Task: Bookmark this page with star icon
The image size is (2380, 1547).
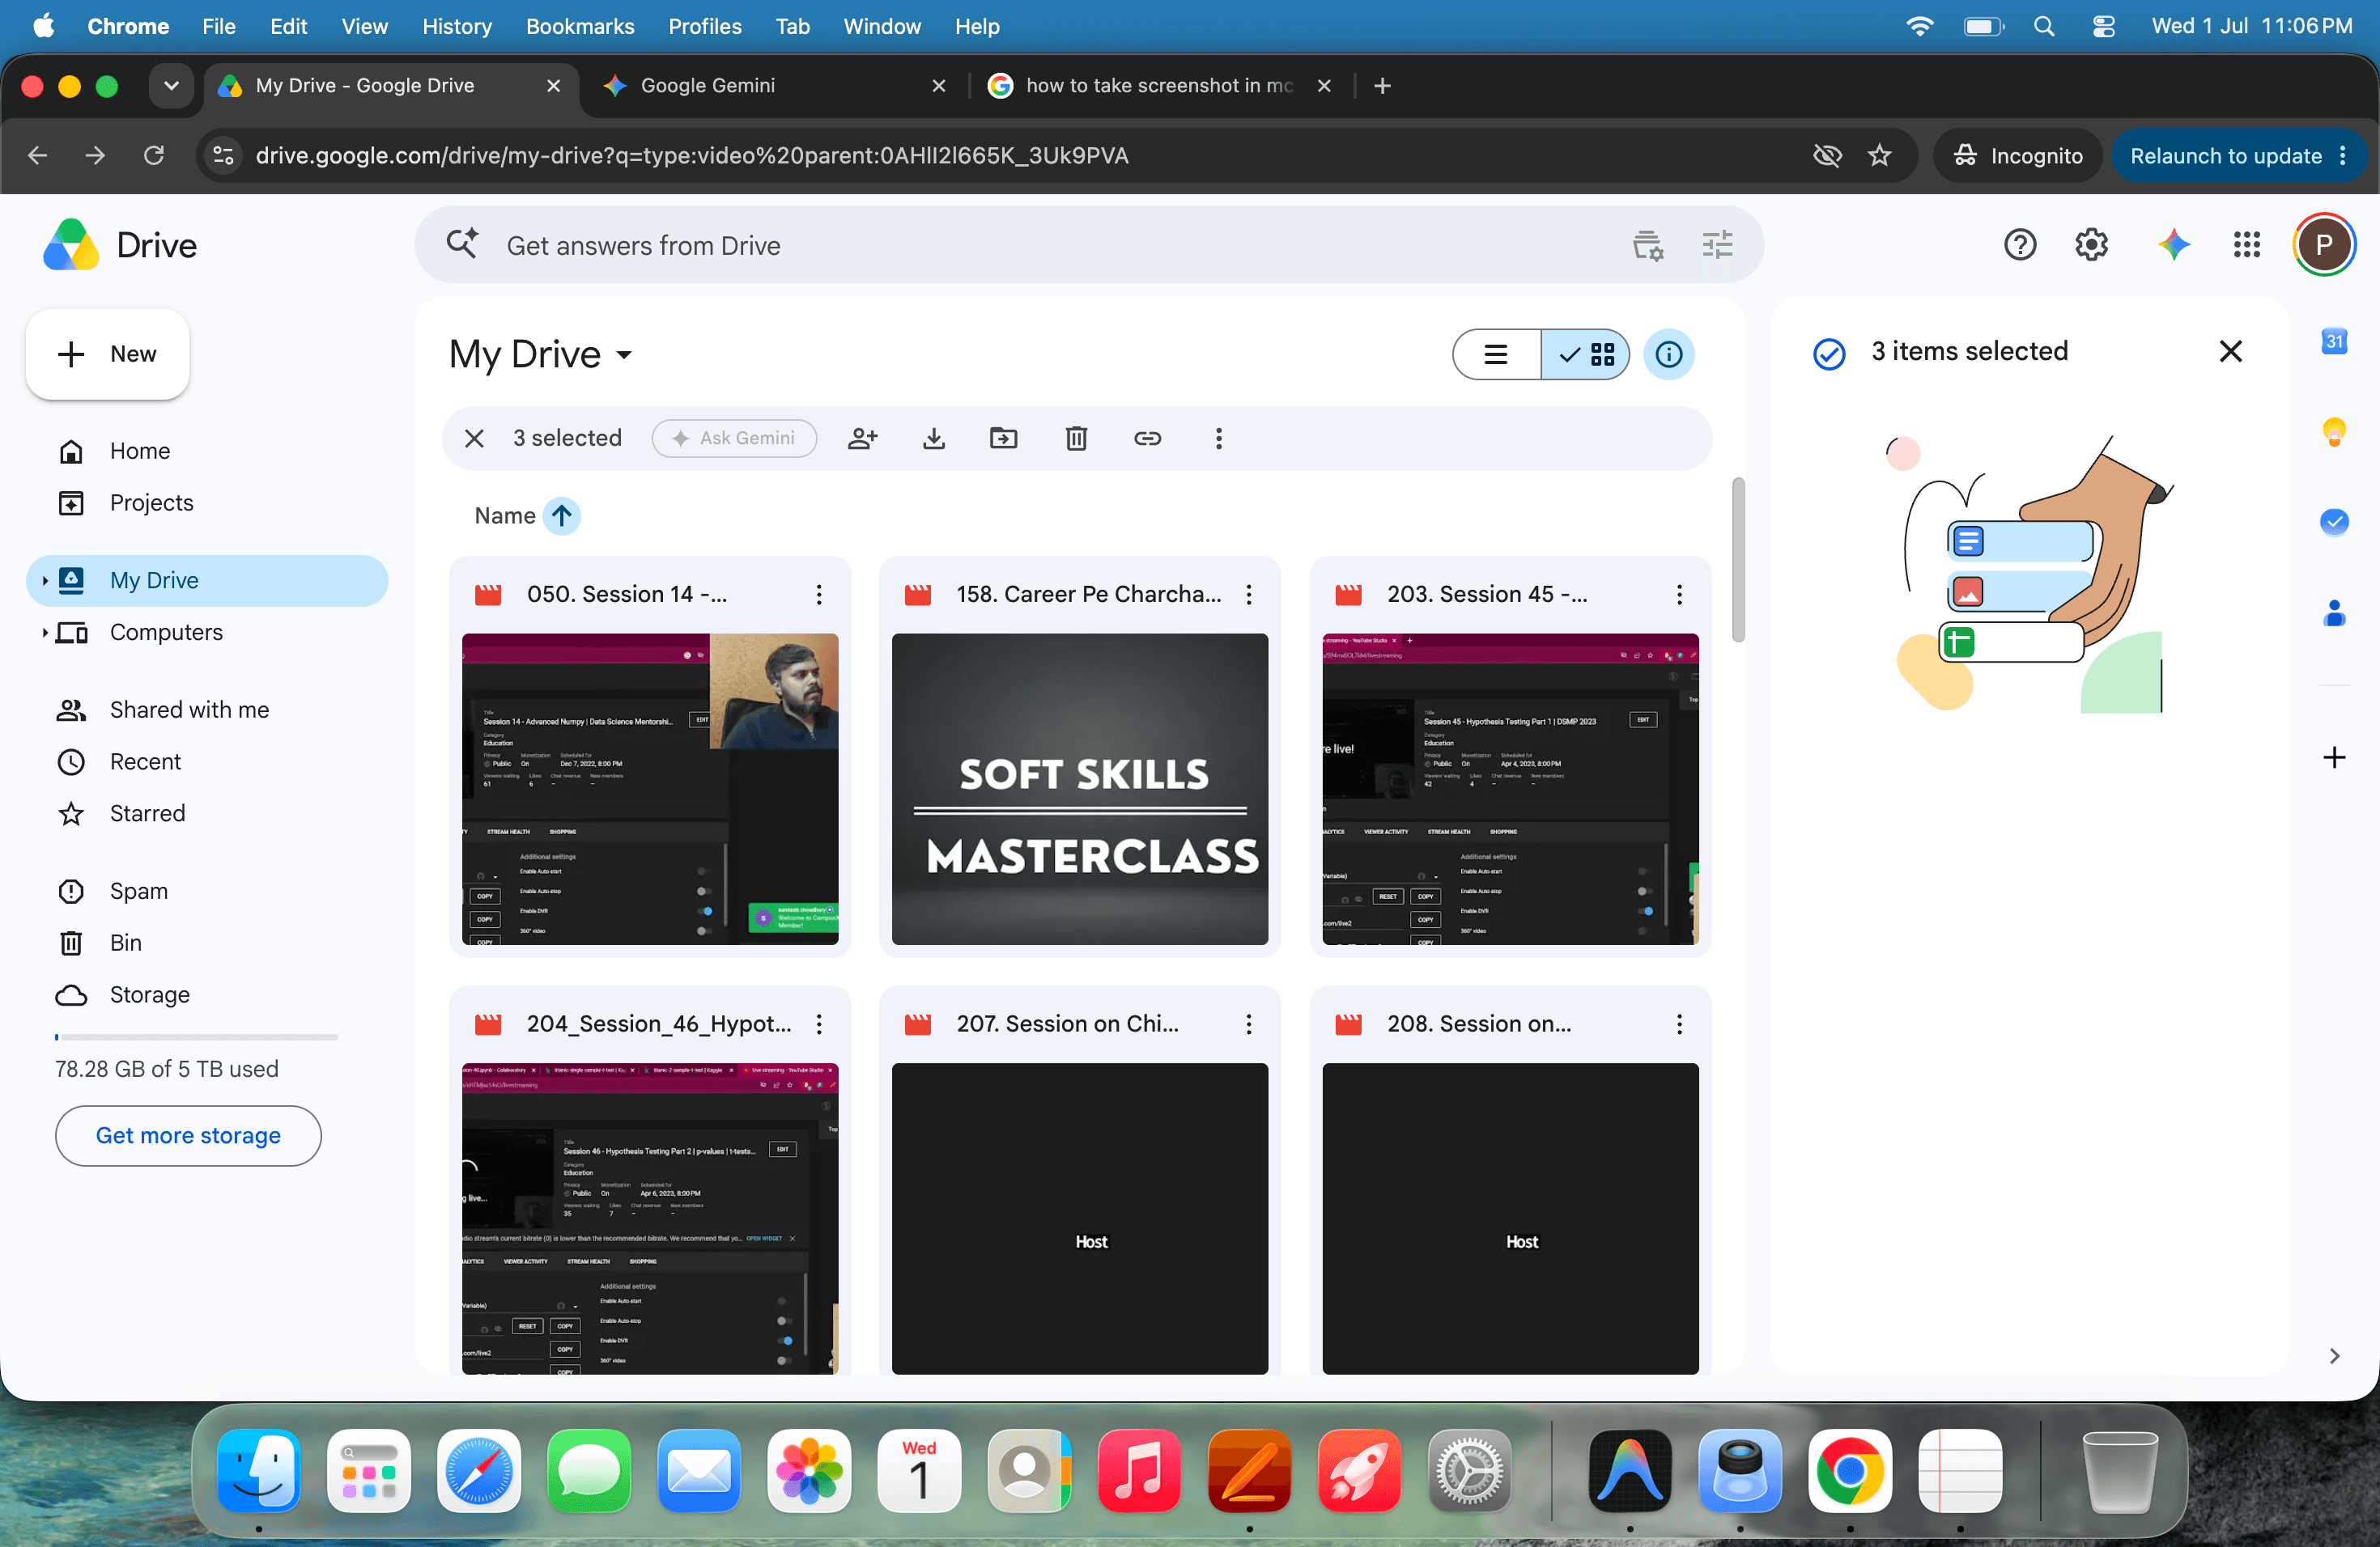Action: tap(1880, 156)
